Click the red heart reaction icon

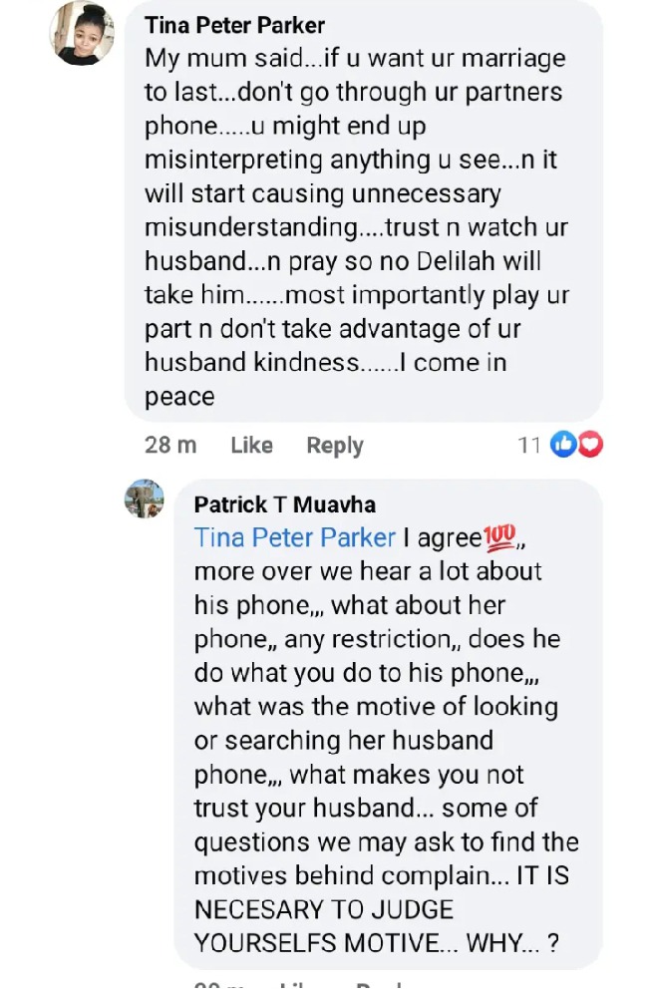[x=590, y=445]
